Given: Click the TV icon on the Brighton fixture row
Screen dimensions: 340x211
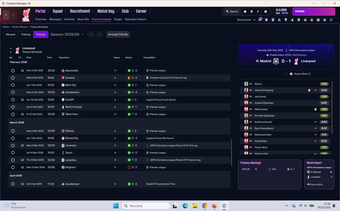Looking at the screenshot, I should coord(23,167).
